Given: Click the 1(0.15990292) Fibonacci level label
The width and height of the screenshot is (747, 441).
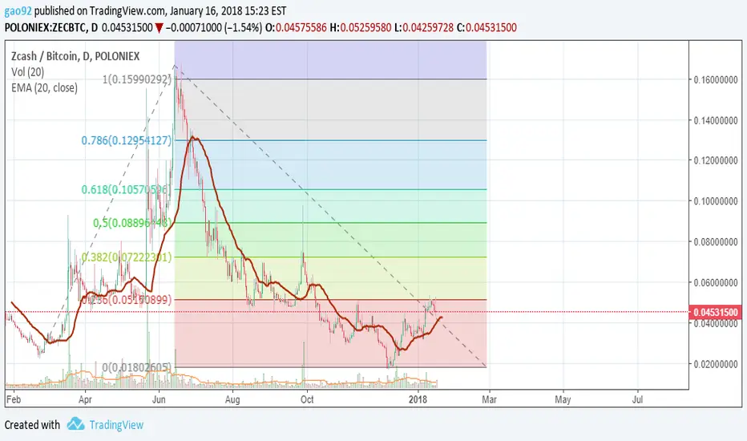Looking at the screenshot, I should point(137,79).
